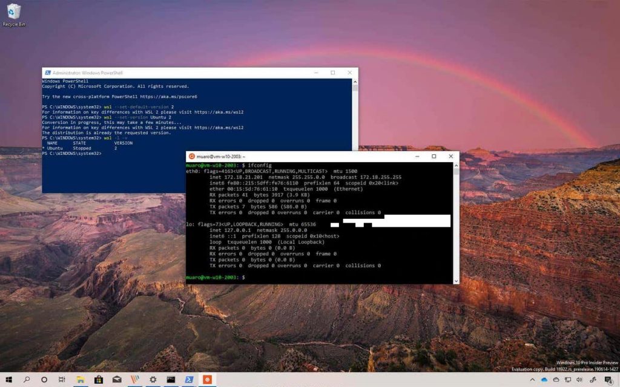Expand hidden icons in the system tray
This screenshot has width=620, height=387.
coord(533,380)
